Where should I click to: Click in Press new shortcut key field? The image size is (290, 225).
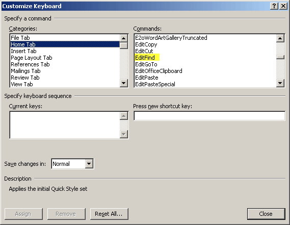pyautogui.click(x=209, y=116)
